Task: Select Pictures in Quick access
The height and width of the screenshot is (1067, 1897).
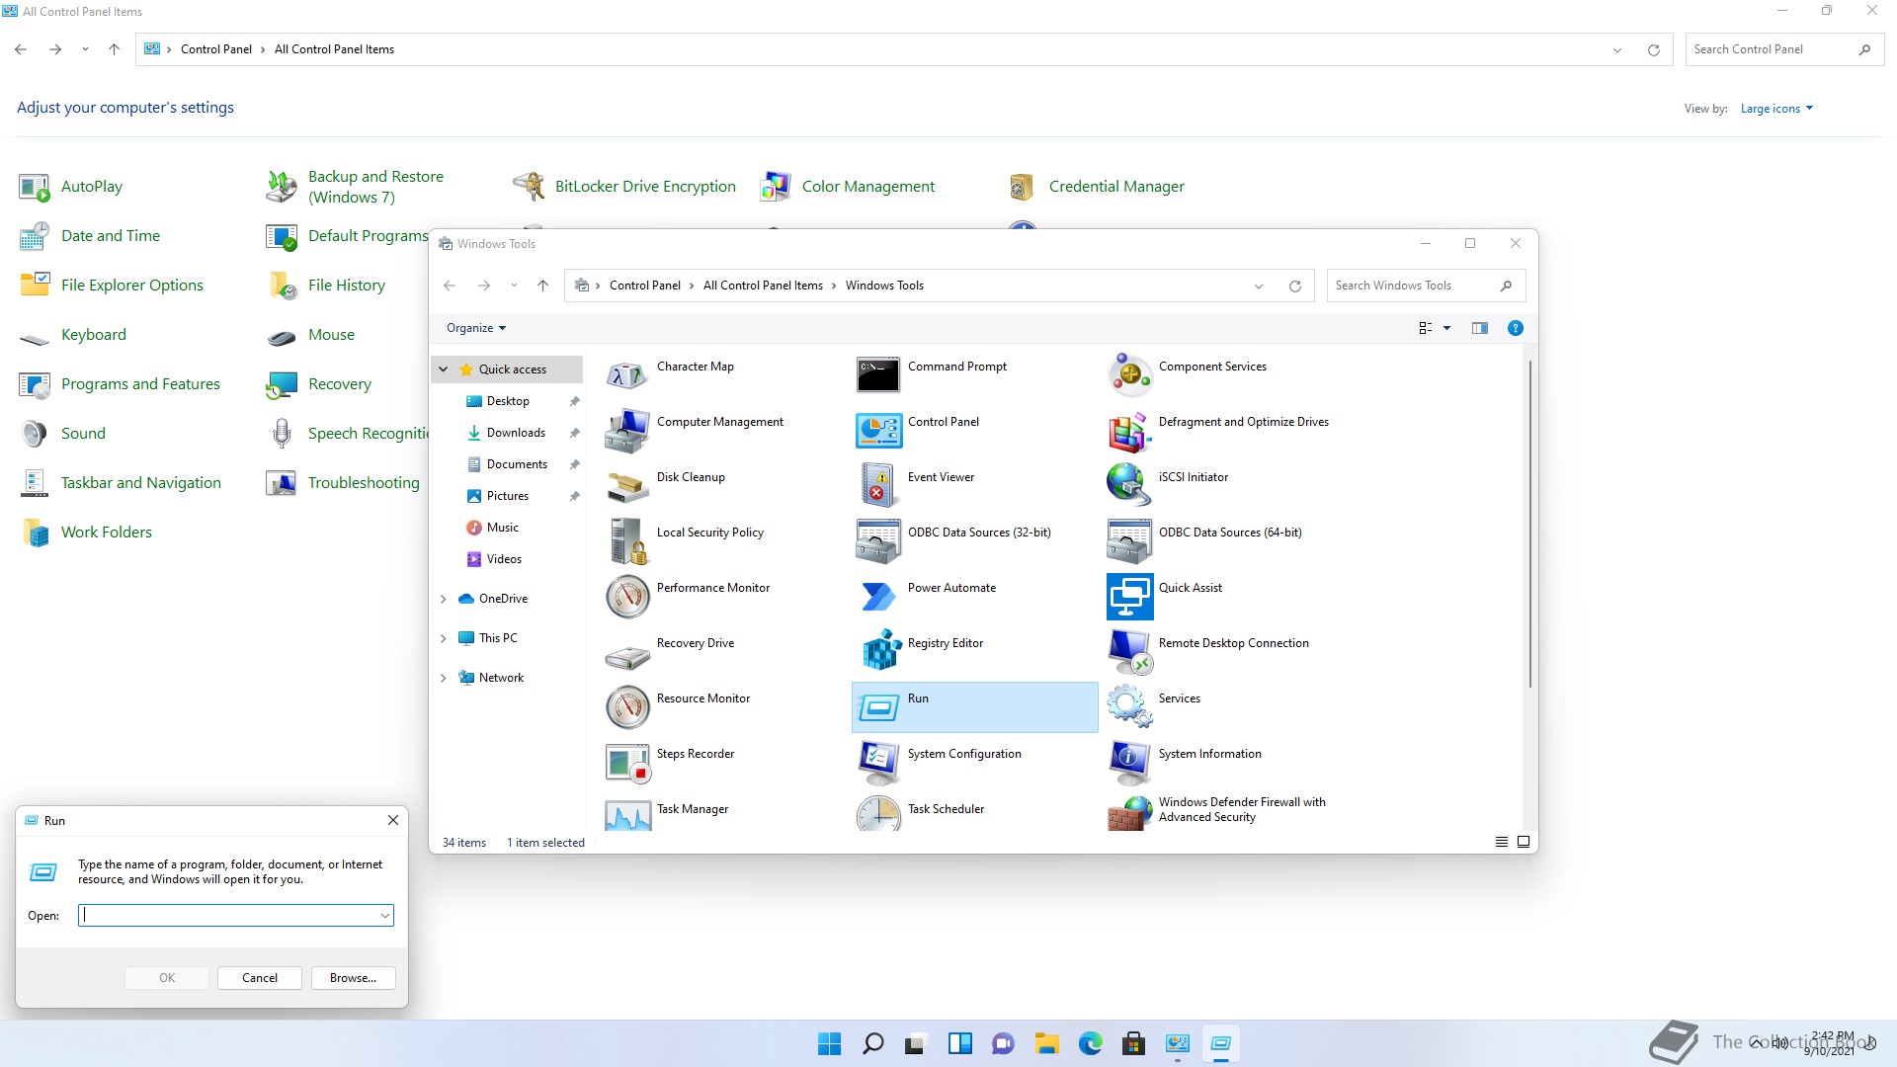Action: point(508,496)
